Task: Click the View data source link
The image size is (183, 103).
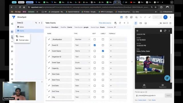Action: (105, 23)
